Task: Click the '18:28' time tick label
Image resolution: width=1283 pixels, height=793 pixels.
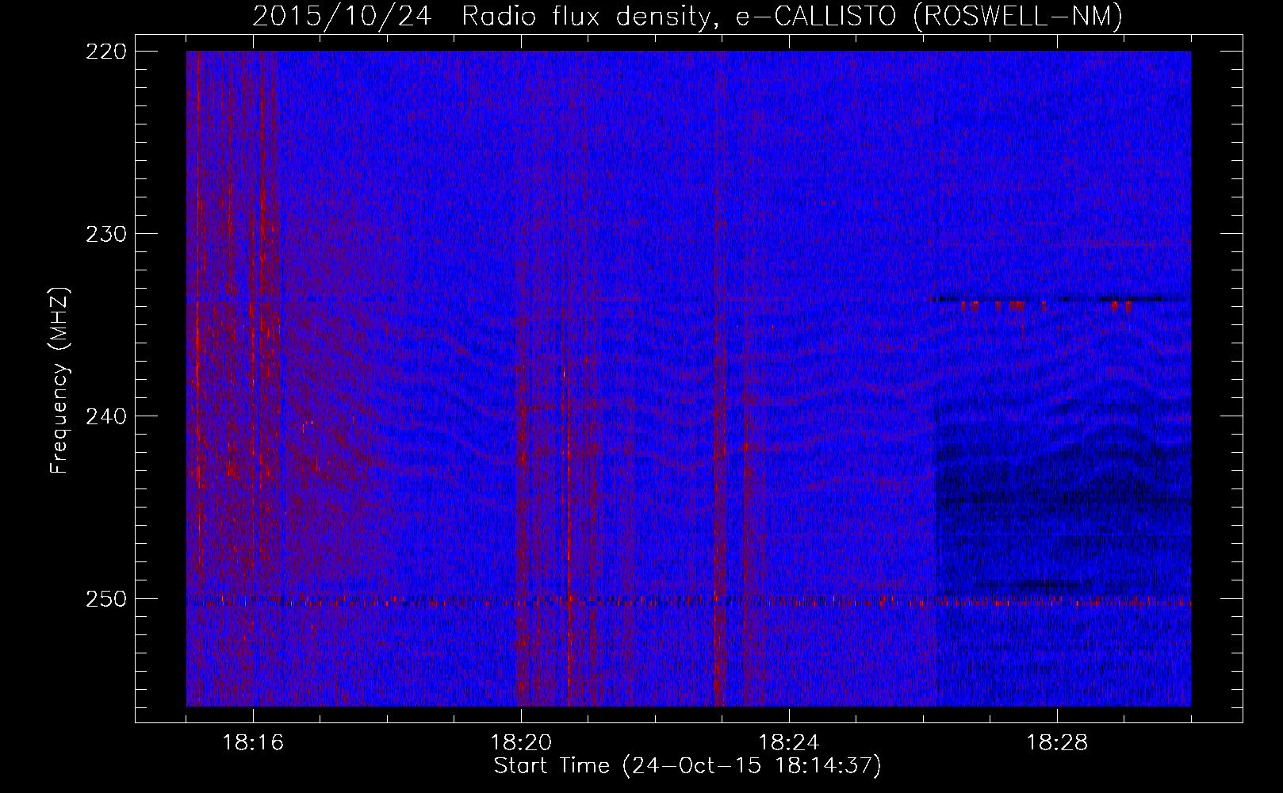Action: 1057,743
